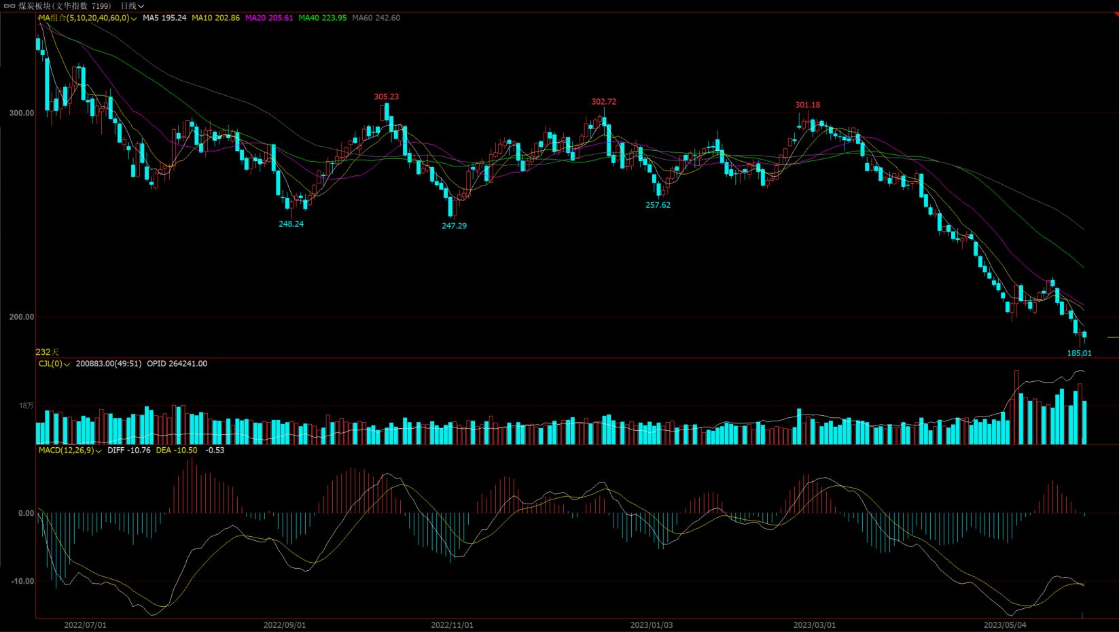
Task: Open the 日线 period dropdown
Action: point(132,6)
